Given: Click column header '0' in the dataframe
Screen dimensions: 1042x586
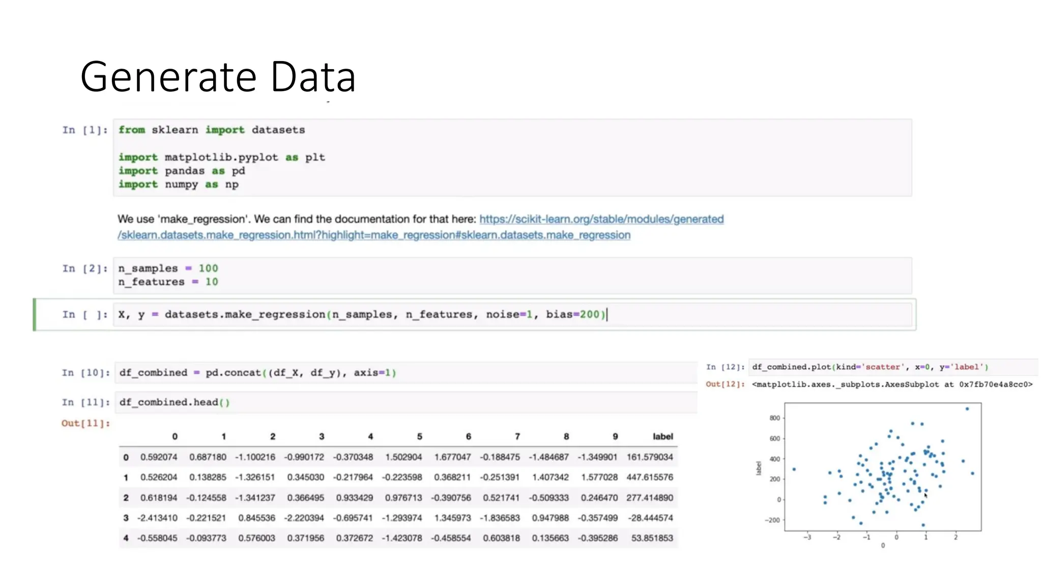Looking at the screenshot, I should click(x=175, y=436).
